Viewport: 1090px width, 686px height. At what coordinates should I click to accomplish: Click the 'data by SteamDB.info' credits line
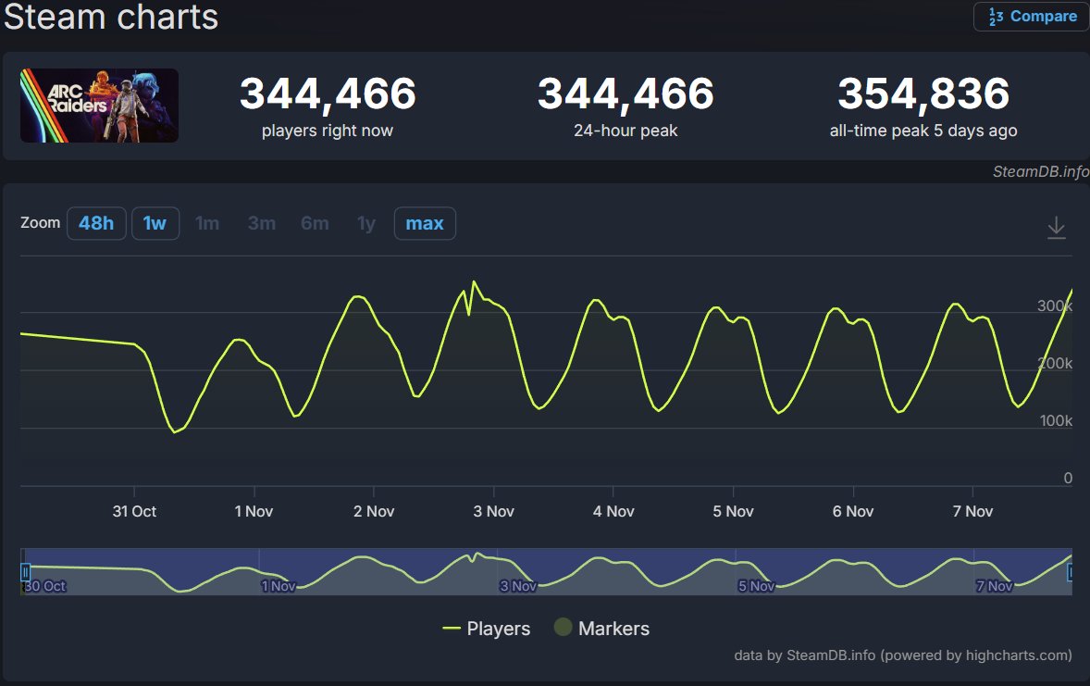(x=903, y=655)
